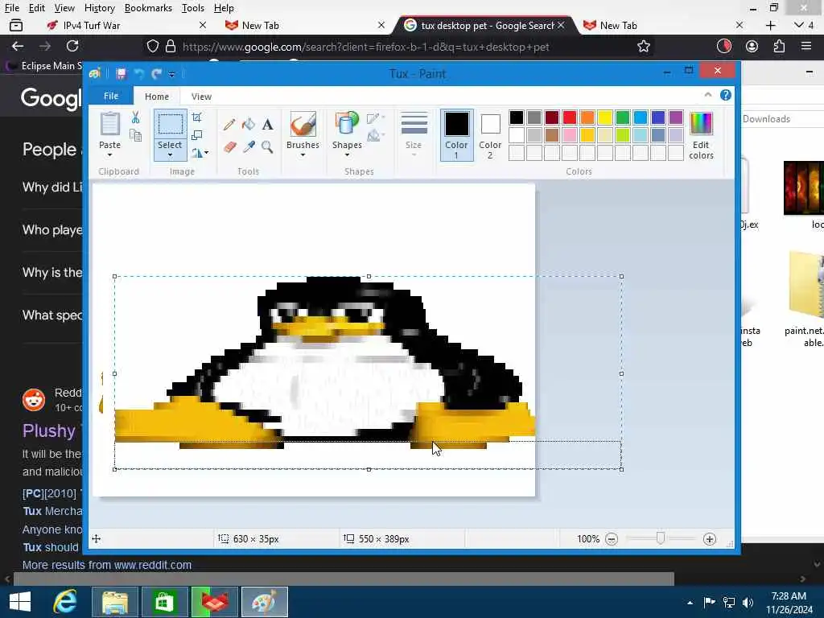This screenshot has height=618, width=824.
Task: Open the Firefox extensions puzzle icon
Action: pos(779,46)
